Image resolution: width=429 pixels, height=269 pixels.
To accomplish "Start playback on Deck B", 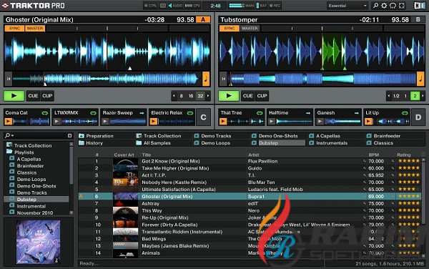I will pos(229,96).
